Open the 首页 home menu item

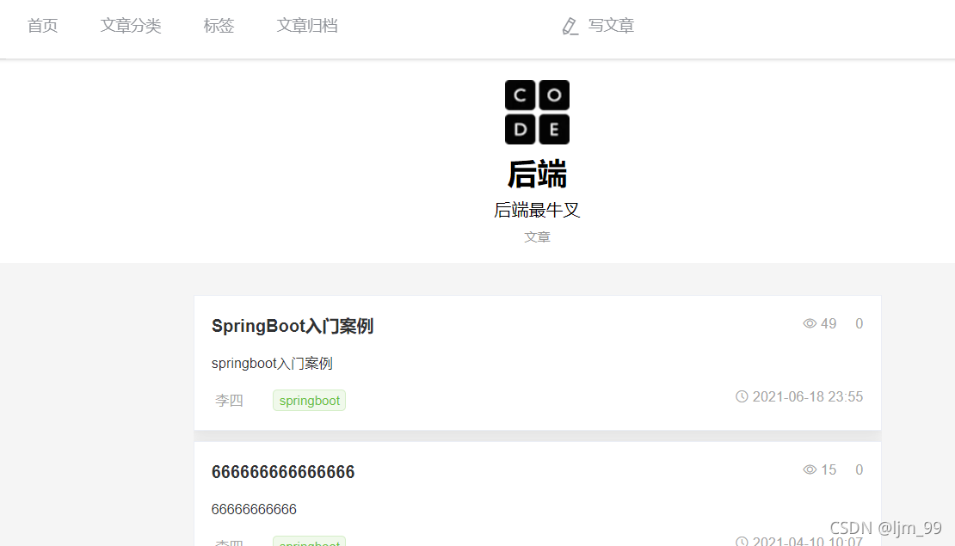pyautogui.click(x=43, y=26)
